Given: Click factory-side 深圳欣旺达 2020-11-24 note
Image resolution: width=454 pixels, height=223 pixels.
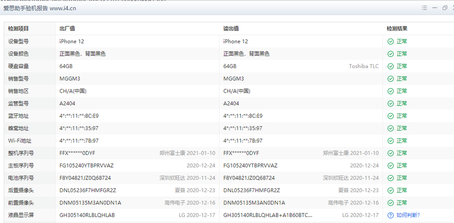Looking at the screenshot, I should [187, 178].
